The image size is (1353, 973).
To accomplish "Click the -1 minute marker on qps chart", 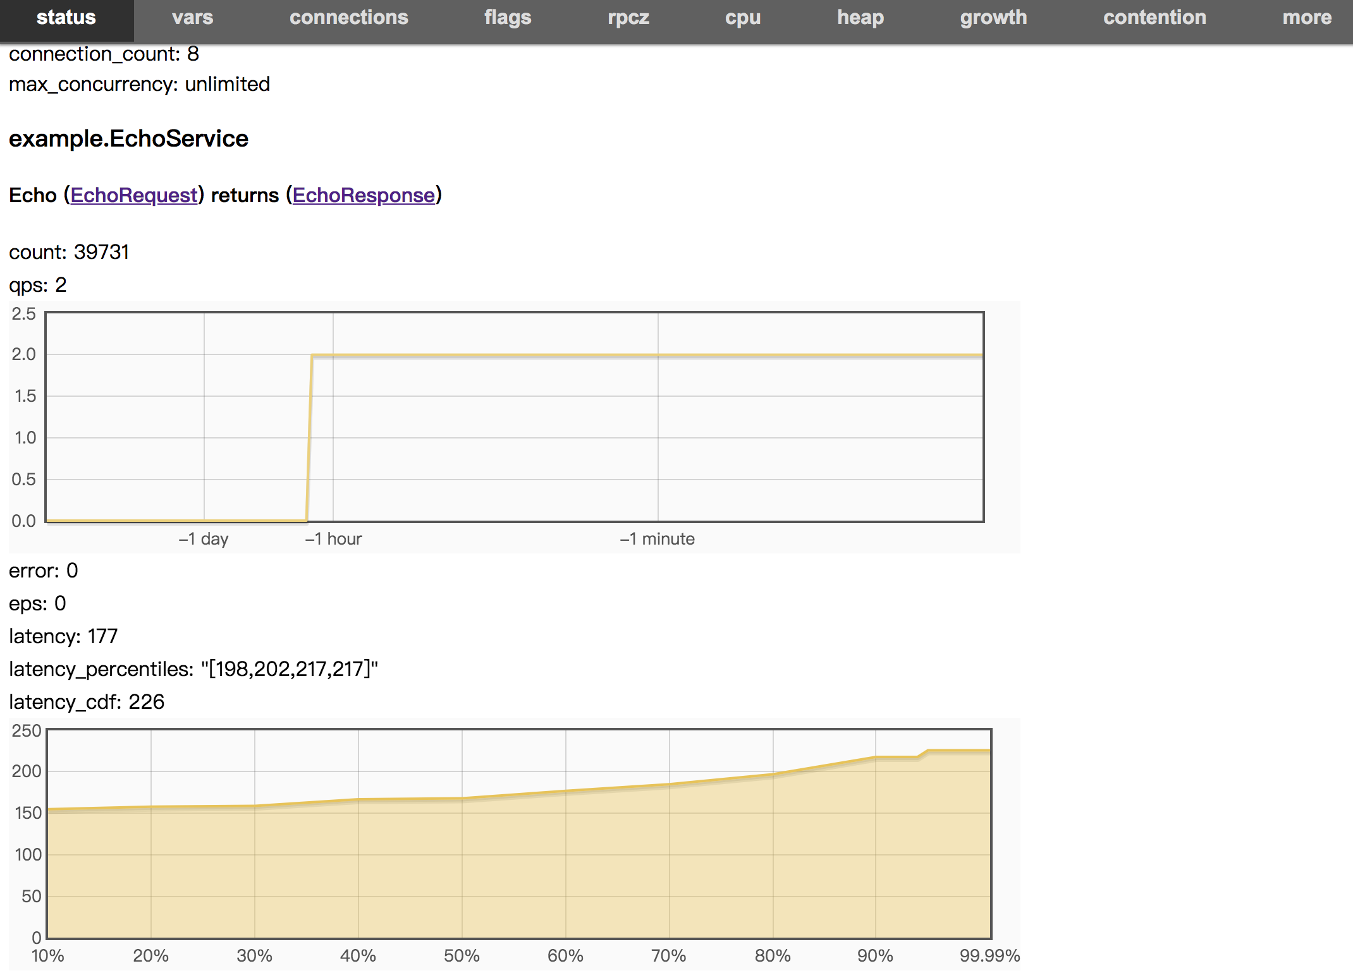I will [x=657, y=539].
